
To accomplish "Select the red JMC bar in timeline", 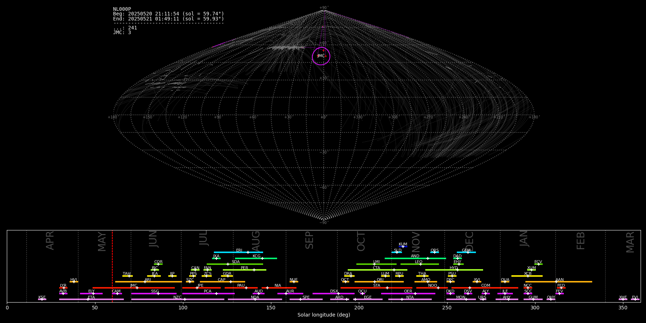I will click(x=134, y=288).
